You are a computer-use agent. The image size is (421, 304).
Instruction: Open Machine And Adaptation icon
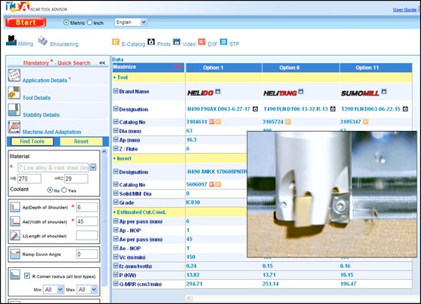click(x=14, y=127)
